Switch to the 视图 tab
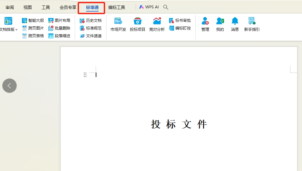The width and height of the screenshot is (302, 171). (x=27, y=7)
